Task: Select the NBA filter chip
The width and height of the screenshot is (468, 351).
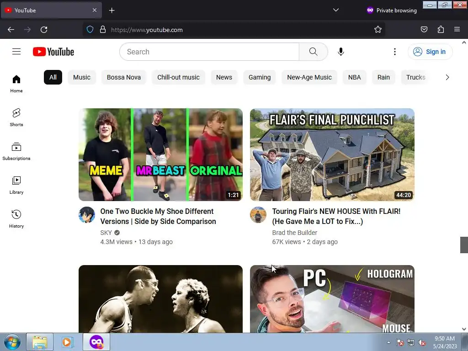Action: click(x=355, y=77)
